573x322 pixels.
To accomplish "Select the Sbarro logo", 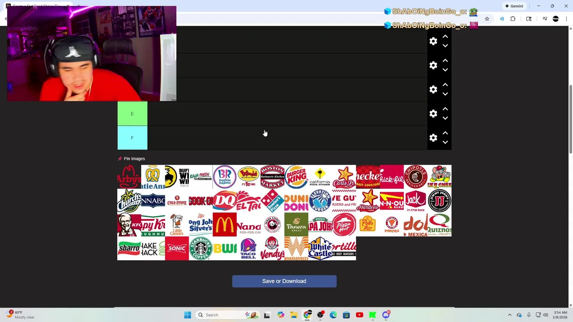I will (129, 248).
